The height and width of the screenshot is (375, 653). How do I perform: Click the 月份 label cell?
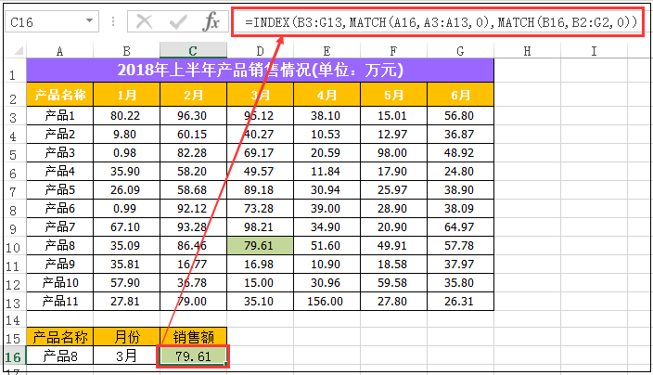(126, 337)
